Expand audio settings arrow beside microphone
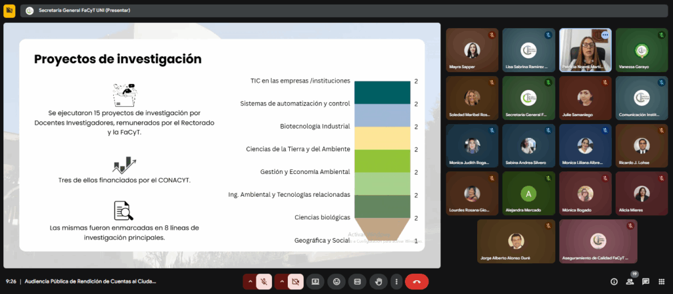Viewport: 673px width, 294px height. click(249, 282)
